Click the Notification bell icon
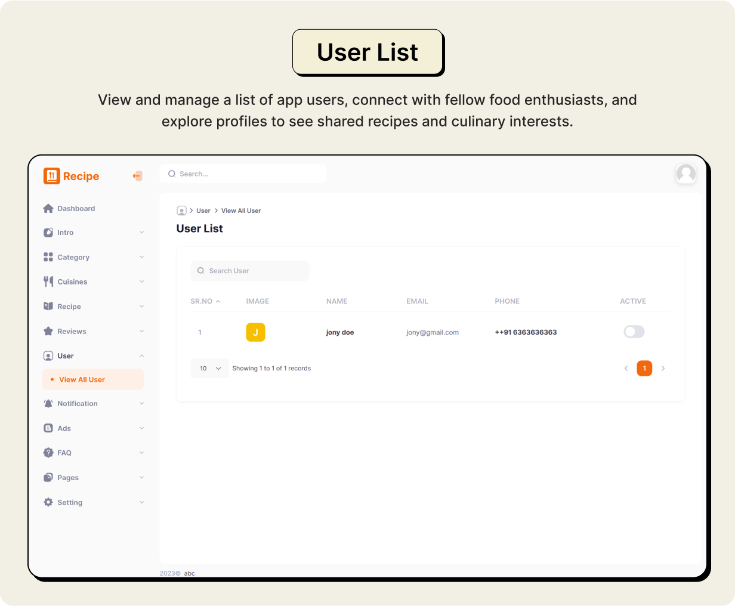This screenshot has width=735, height=606. [48, 404]
